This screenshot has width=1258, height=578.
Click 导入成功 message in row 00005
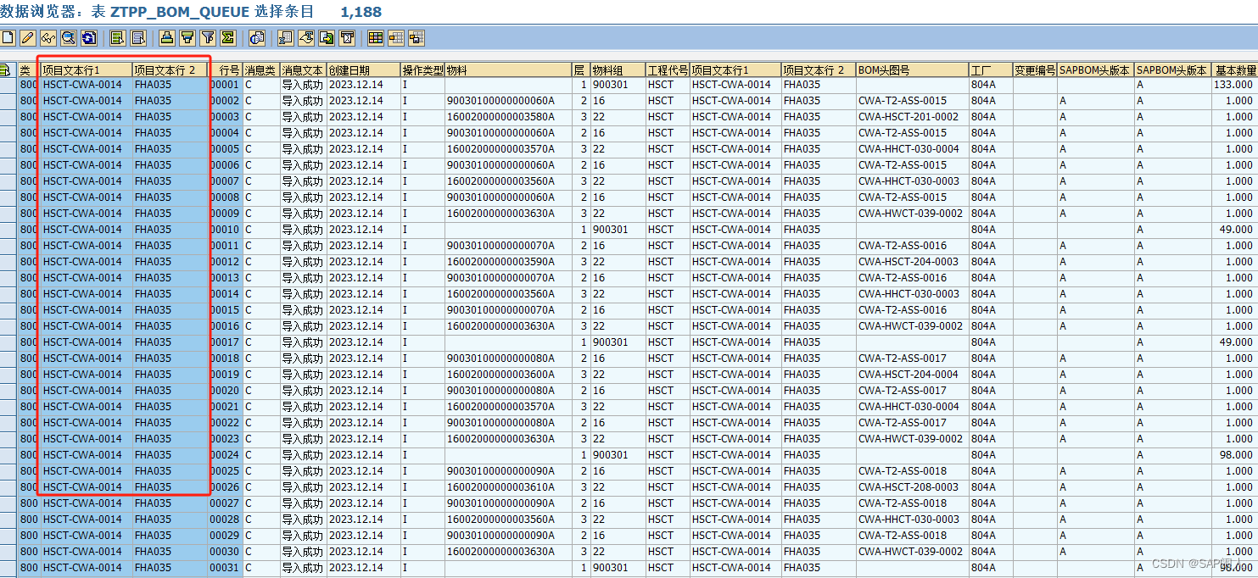pos(303,149)
